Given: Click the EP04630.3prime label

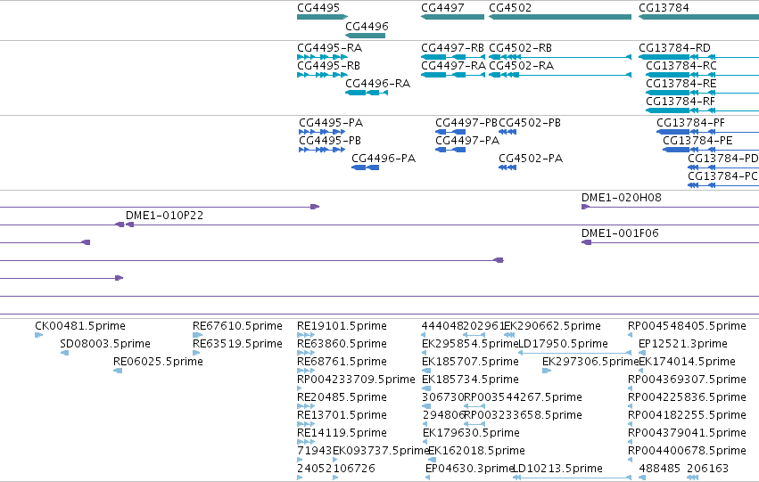Looking at the screenshot, I should [469, 469].
